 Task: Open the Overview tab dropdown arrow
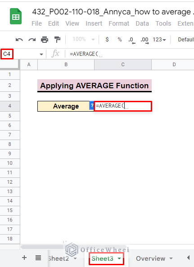click(x=171, y=258)
